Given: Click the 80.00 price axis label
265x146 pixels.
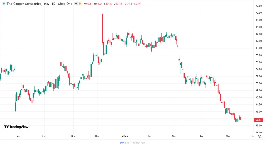Looking at the screenshot, I should [259, 48].
